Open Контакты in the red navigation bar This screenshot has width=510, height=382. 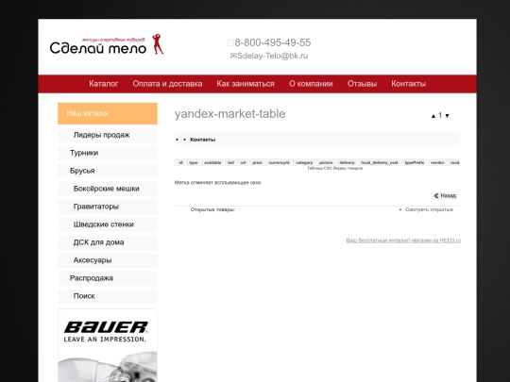[x=409, y=84]
